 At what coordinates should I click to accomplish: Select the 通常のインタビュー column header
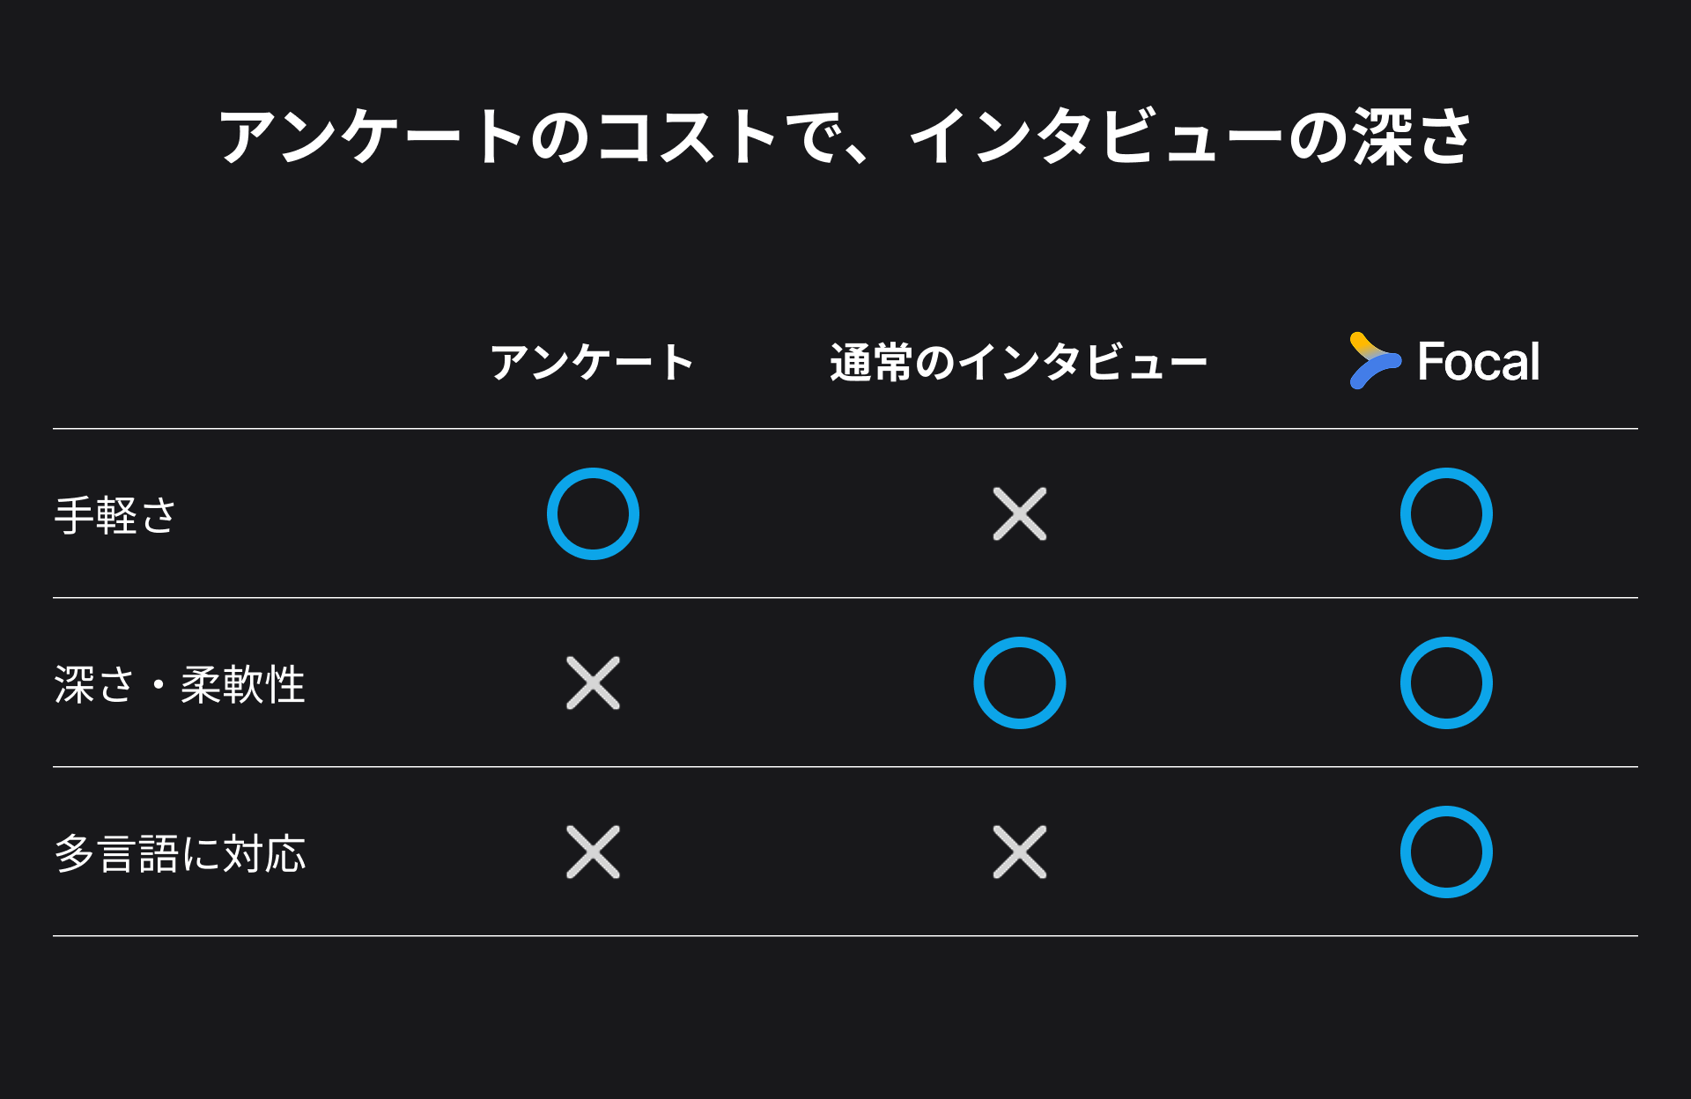(1019, 362)
